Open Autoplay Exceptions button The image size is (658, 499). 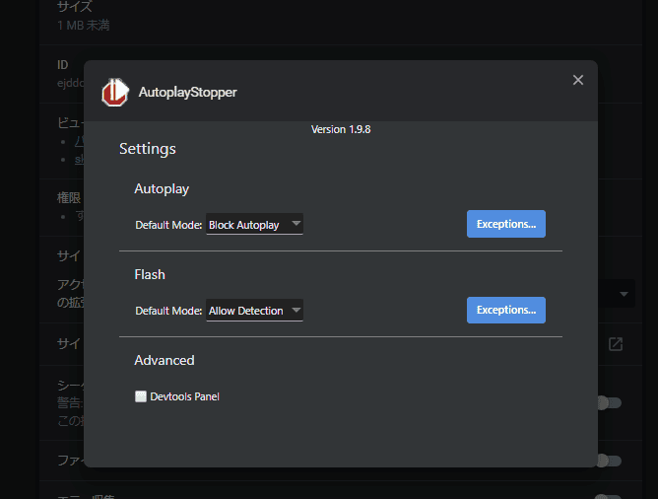coord(506,224)
